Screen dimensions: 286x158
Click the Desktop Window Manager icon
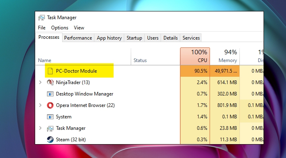(x=50, y=94)
